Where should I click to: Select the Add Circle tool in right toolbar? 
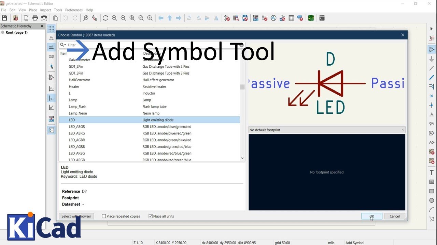click(x=432, y=200)
